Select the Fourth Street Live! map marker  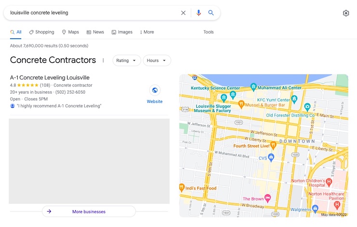pyautogui.click(x=273, y=144)
